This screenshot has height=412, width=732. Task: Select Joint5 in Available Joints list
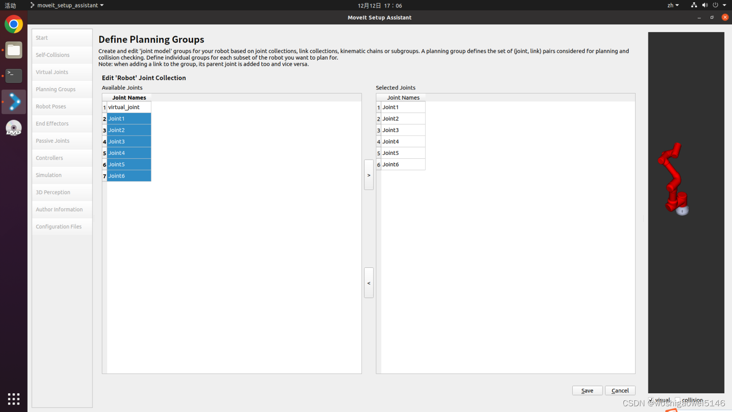pyautogui.click(x=129, y=164)
